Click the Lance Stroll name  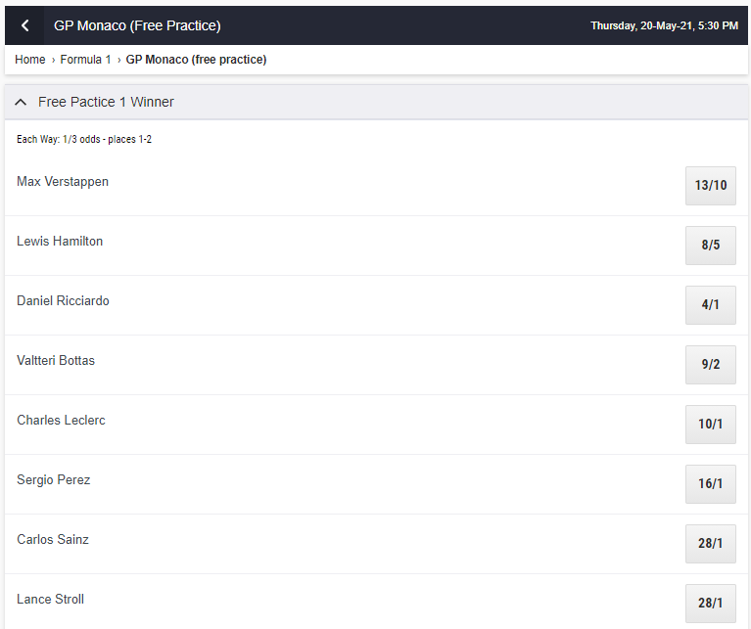[x=50, y=600]
